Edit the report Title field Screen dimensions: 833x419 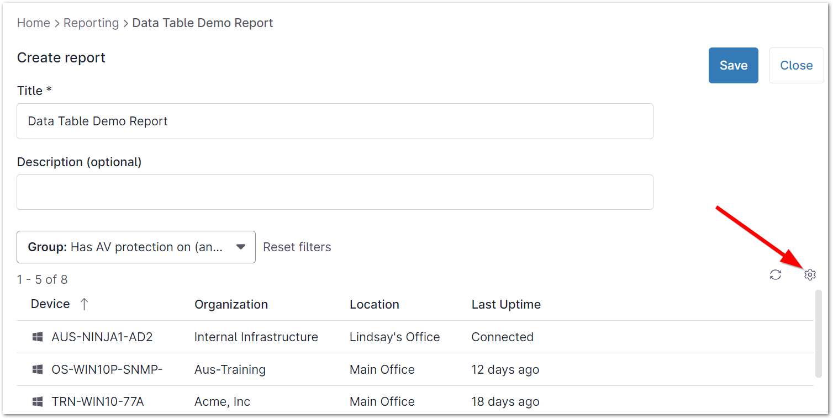click(x=335, y=121)
